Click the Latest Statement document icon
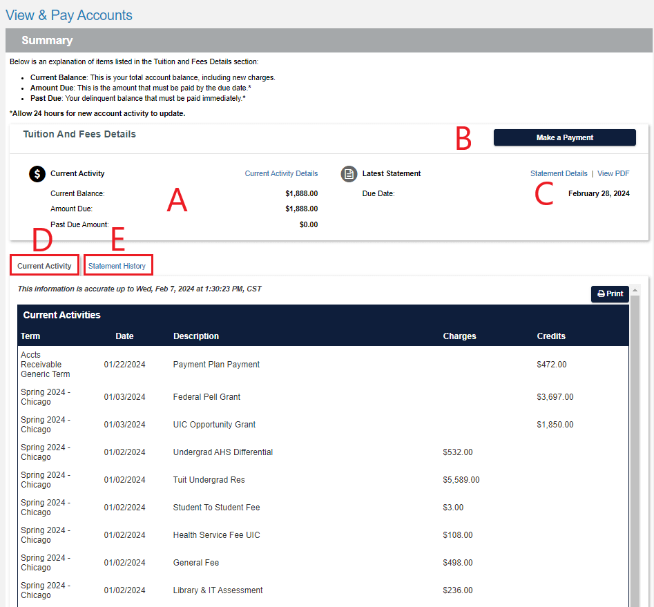This screenshot has width=654, height=607. coord(349,174)
